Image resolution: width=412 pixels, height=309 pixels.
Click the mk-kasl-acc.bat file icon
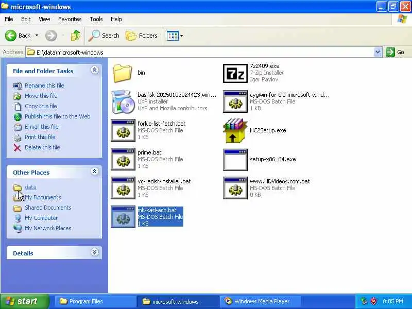[x=123, y=217]
